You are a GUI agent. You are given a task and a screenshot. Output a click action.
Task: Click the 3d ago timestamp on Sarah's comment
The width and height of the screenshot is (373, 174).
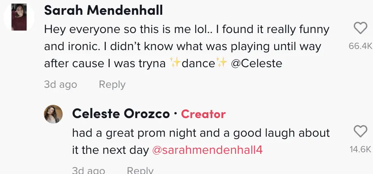61,84
